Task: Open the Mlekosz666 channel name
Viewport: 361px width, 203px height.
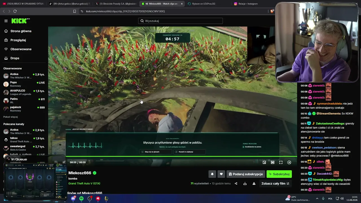Action: tap(80, 173)
